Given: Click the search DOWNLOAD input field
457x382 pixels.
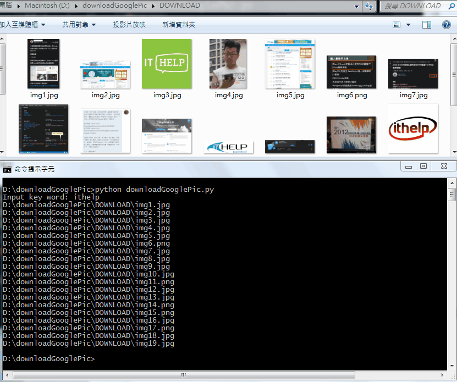Looking at the screenshot, I should pos(414,6).
